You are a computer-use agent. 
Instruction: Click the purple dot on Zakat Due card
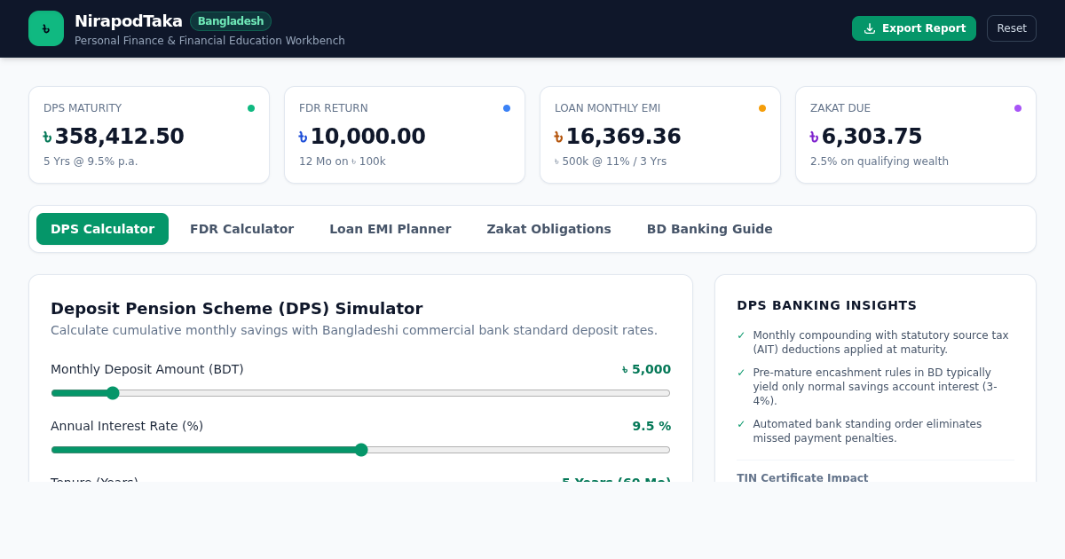coord(1018,108)
